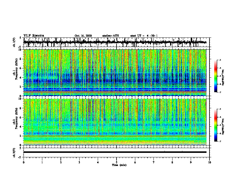Viewport: 236px width, 182px height.
Task: Click the "ch.2 Frequency (kHz)" axis label
Action: click(x=15, y=118)
